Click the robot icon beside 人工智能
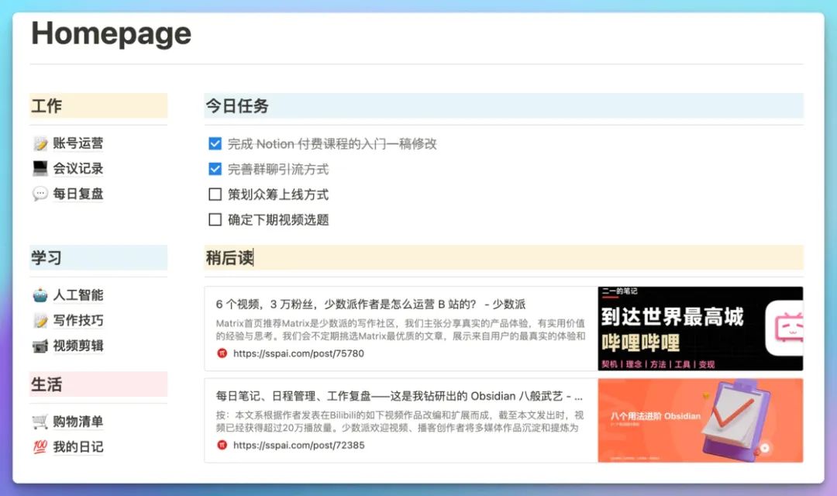Image resolution: width=837 pixels, height=496 pixels. pyautogui.click(x=40, y=295)
